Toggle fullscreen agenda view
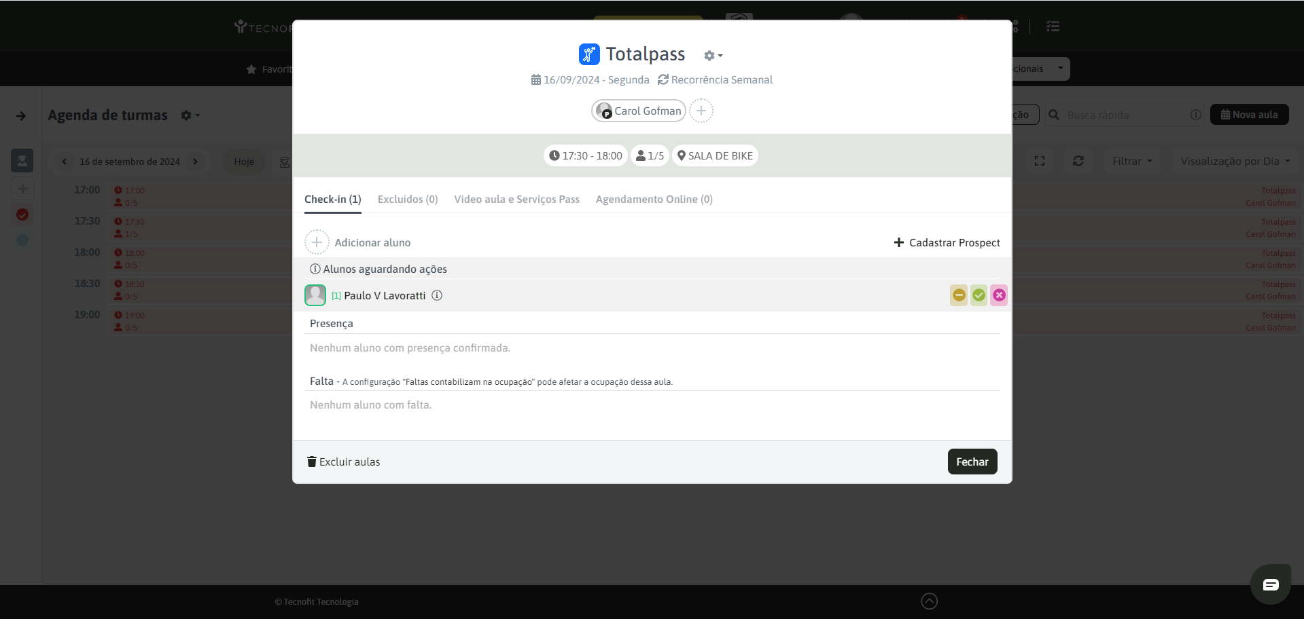The width and height of the screenshot is (1304, 619). [x=1040, y=161]
